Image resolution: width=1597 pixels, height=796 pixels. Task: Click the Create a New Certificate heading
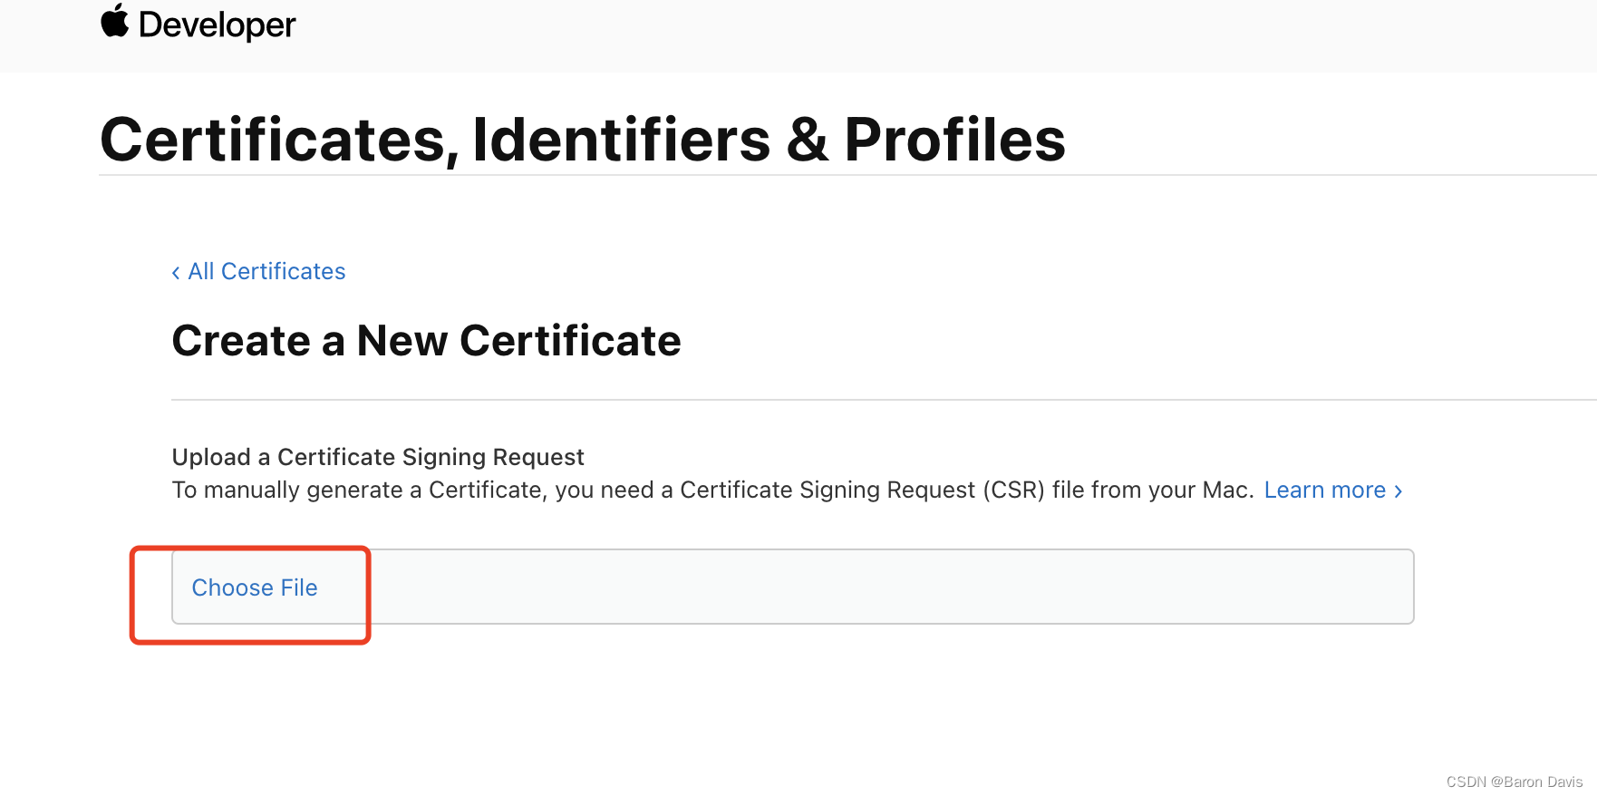[x=426, y=341]
